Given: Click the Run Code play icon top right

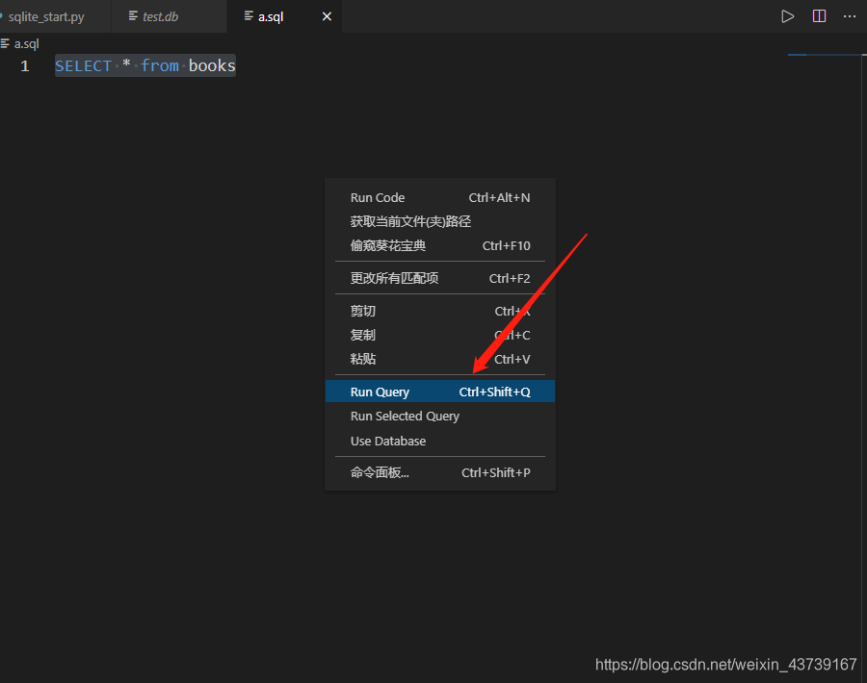Looking at the screenshot, I should click(x=787, y=15).
